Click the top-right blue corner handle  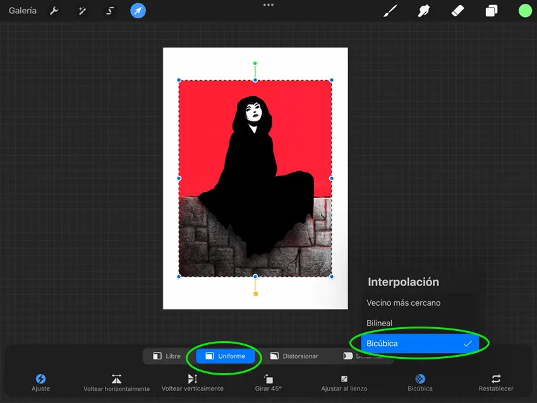click(x=332, y=80)
